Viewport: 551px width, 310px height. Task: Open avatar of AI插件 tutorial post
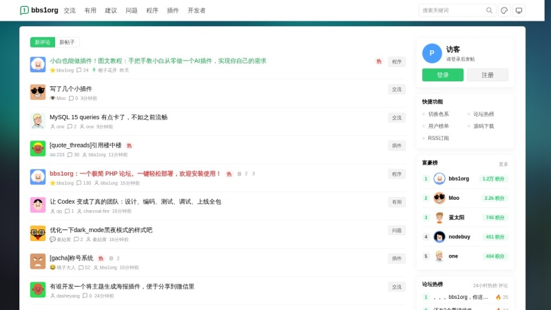pyautogui.click(x=38, y=64)
